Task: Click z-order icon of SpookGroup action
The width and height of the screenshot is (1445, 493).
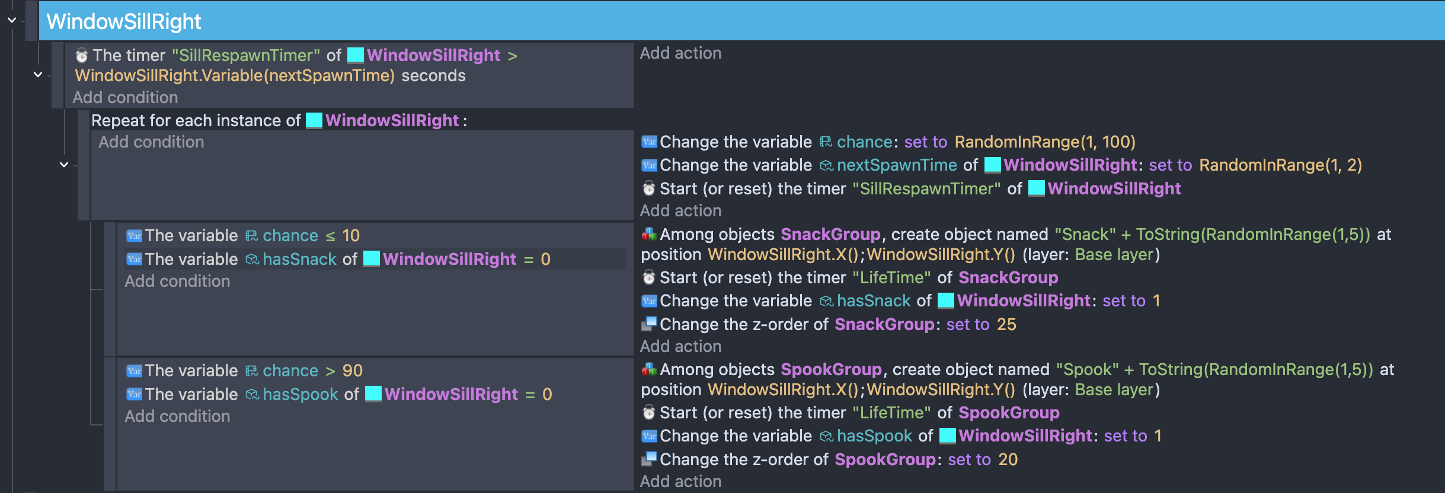Action: point(649,459)
